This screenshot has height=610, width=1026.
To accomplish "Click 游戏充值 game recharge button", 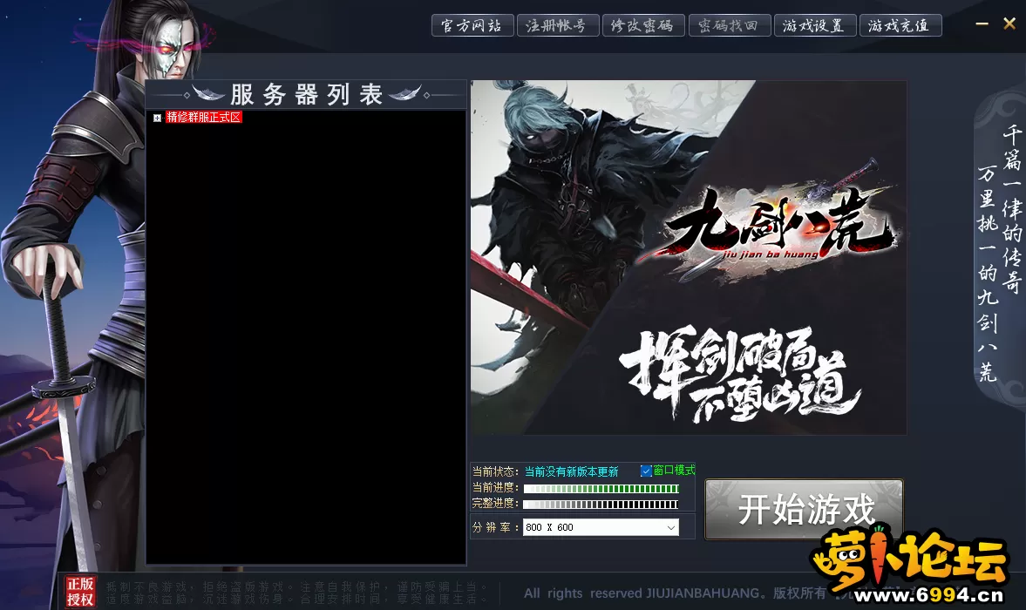I will (x=900, y=25).
